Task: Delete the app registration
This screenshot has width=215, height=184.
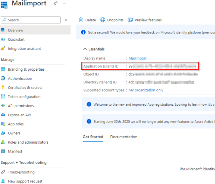Action: (x=91, y=20)
